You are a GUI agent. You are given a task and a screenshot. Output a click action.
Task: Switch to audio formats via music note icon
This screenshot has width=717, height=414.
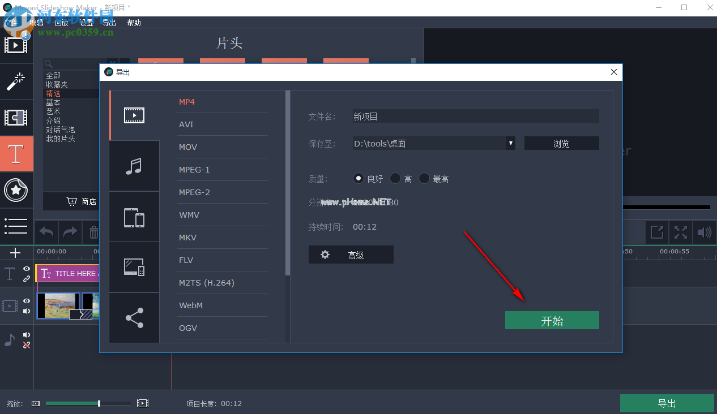134,165
